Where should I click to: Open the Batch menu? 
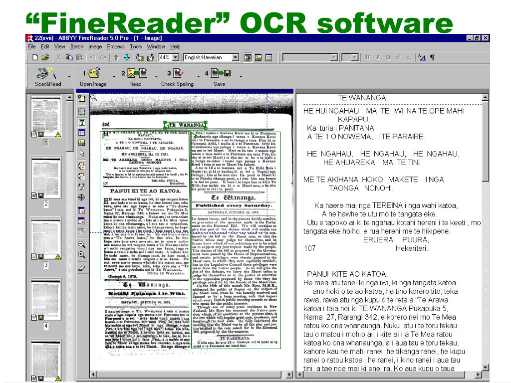76,46
